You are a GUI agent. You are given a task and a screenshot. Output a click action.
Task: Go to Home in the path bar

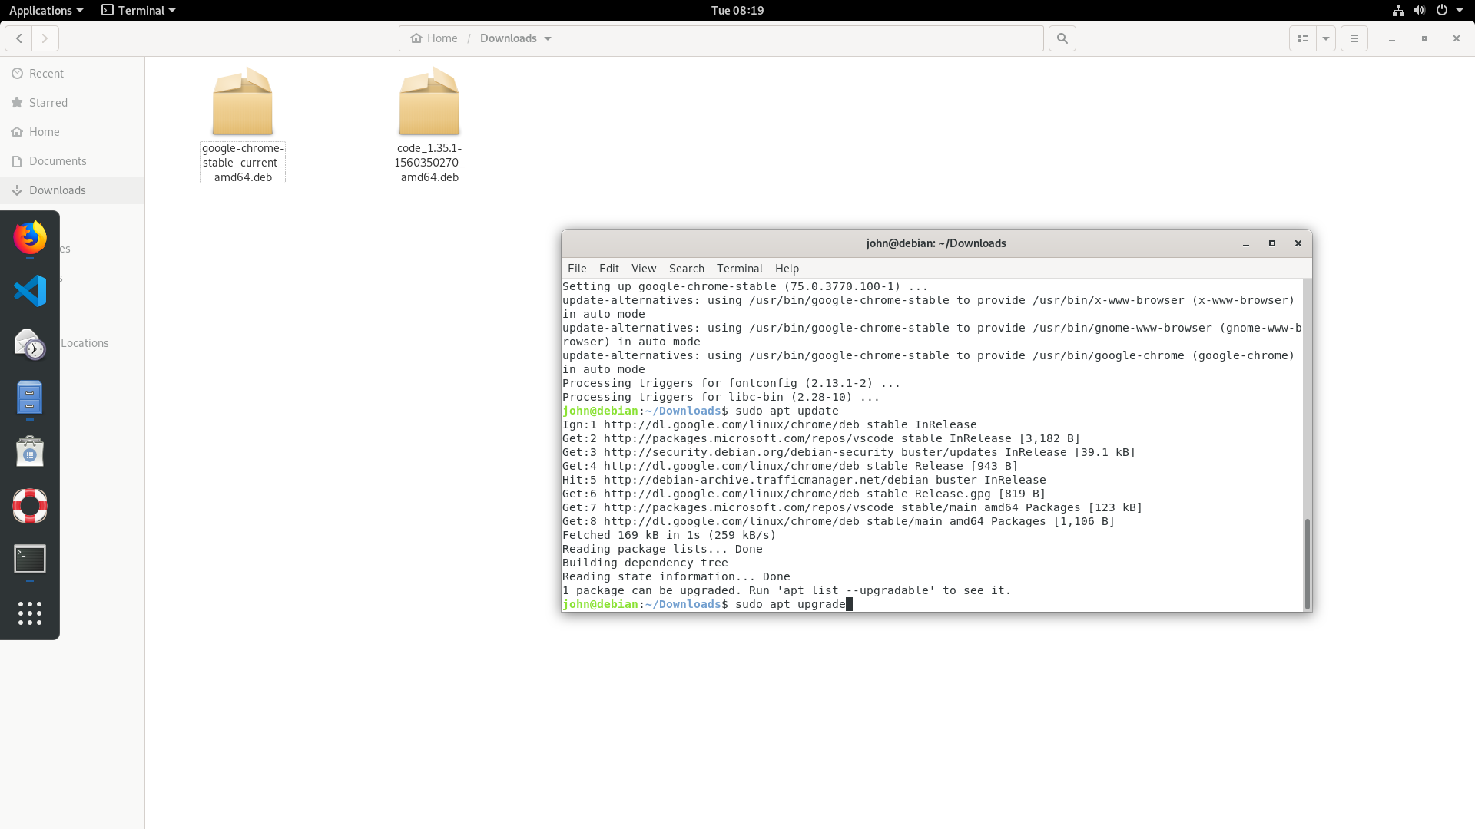coord(434,38)
